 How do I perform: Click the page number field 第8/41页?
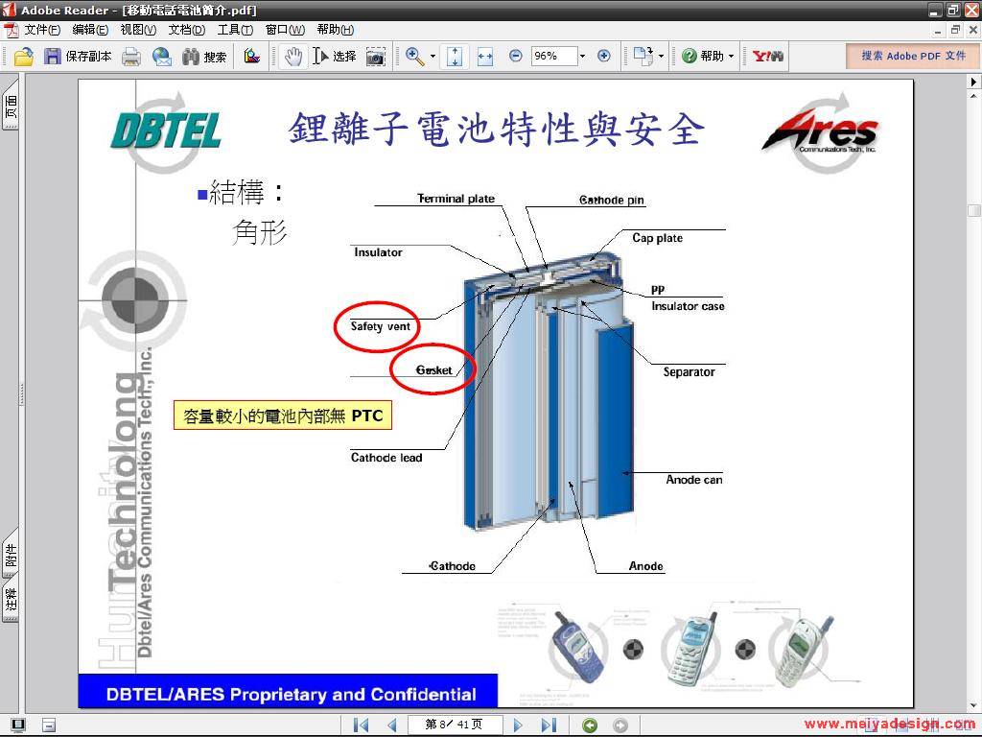(454, 725)
